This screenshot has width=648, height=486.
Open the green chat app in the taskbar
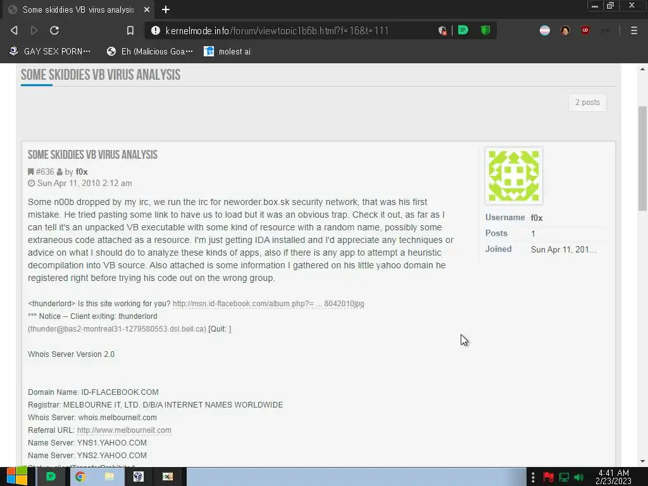(51, 477)
